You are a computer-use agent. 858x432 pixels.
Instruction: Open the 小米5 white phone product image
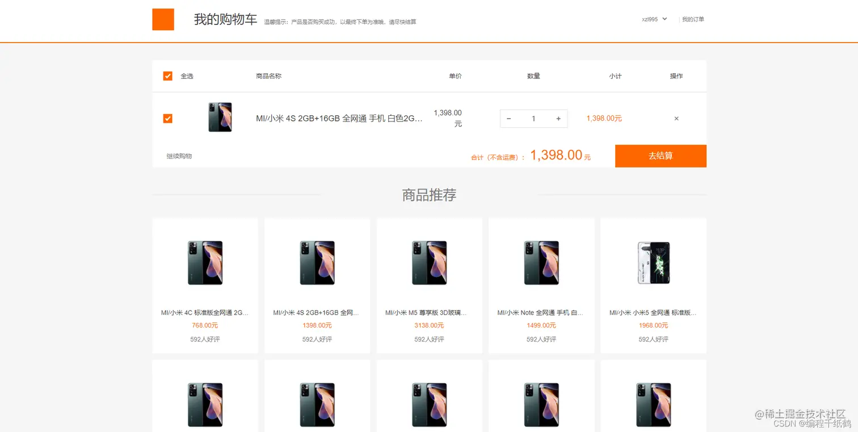(654, 262)
